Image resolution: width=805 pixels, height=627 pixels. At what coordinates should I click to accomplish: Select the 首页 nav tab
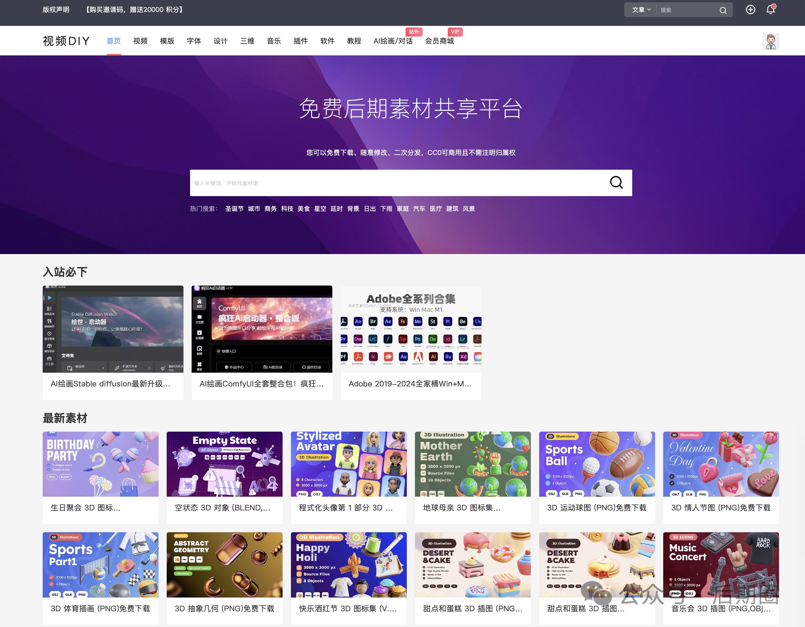point(114,41)
